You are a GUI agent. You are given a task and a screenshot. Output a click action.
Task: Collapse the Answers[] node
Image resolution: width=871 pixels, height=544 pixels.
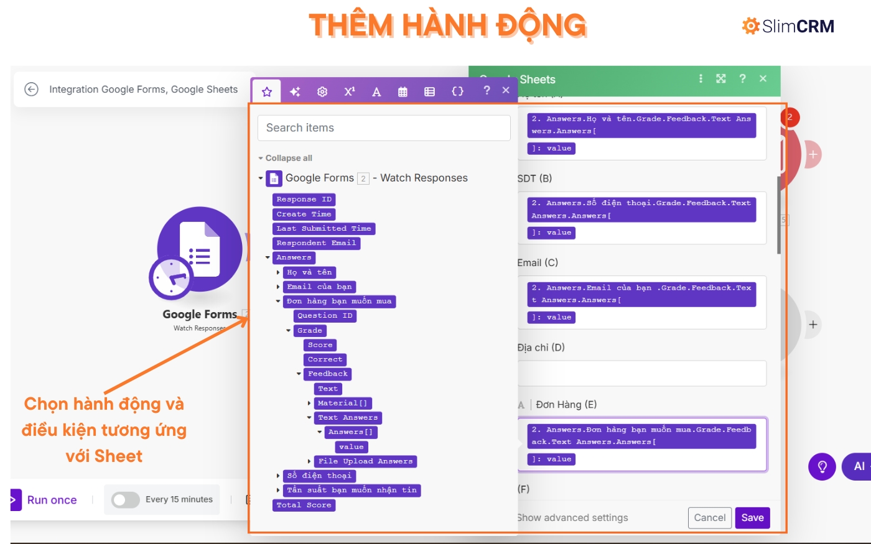click(320, 432)
